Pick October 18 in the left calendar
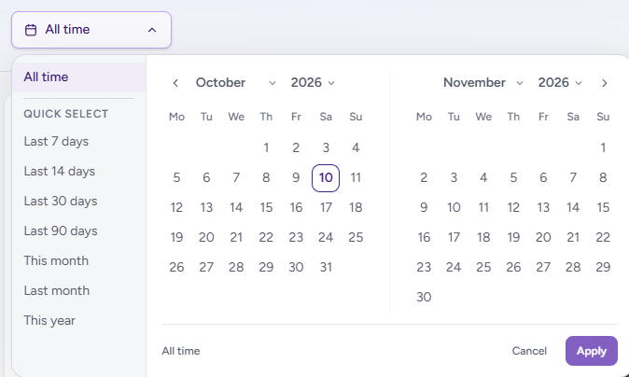 356,208
